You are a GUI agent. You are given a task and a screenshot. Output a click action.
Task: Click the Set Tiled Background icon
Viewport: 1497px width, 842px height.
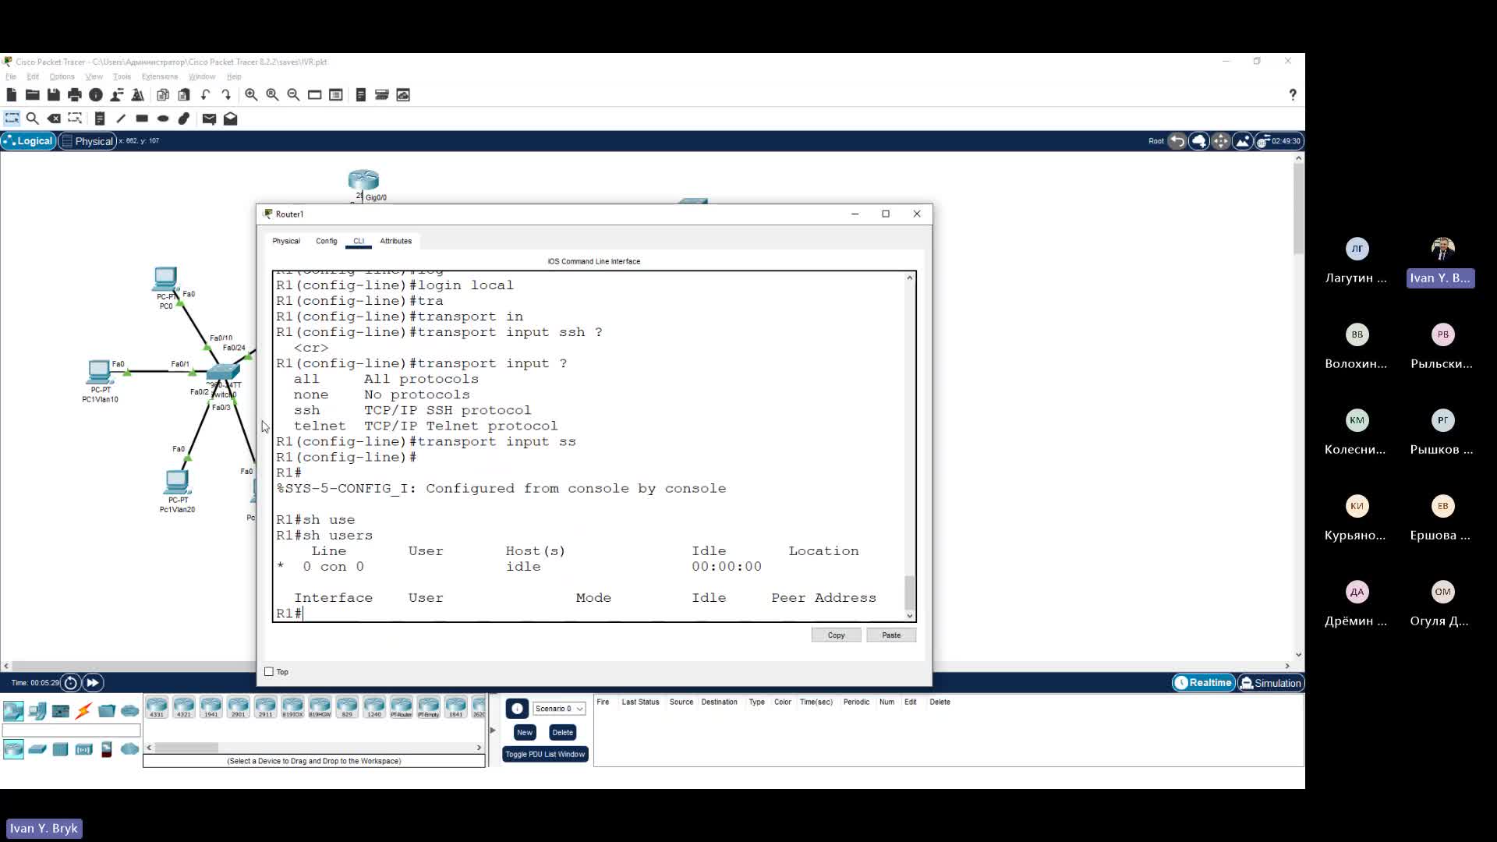coord(1243,141)
